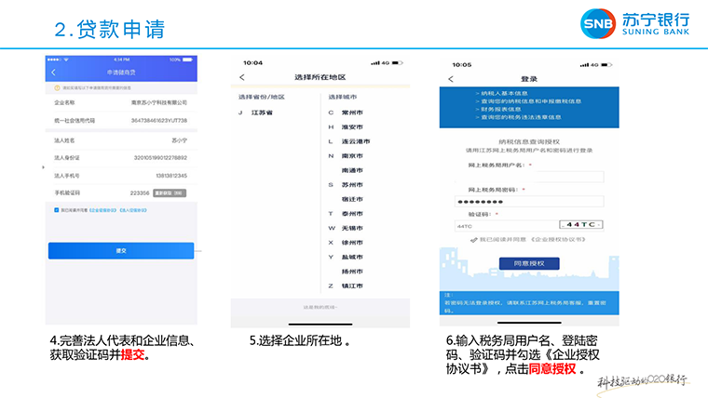Click the 法人手机号 value 13813812345

coord(171,176)
